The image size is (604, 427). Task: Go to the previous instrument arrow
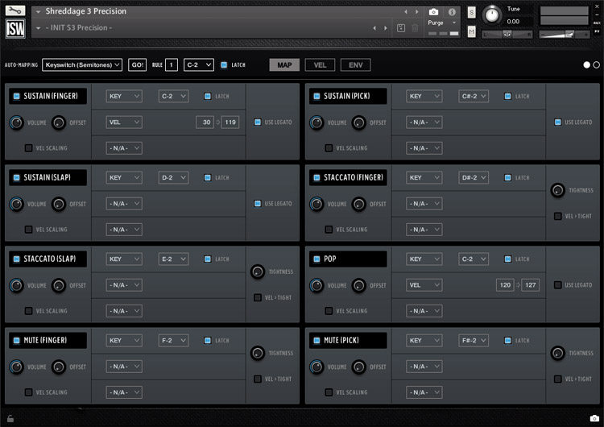point(406,12)
